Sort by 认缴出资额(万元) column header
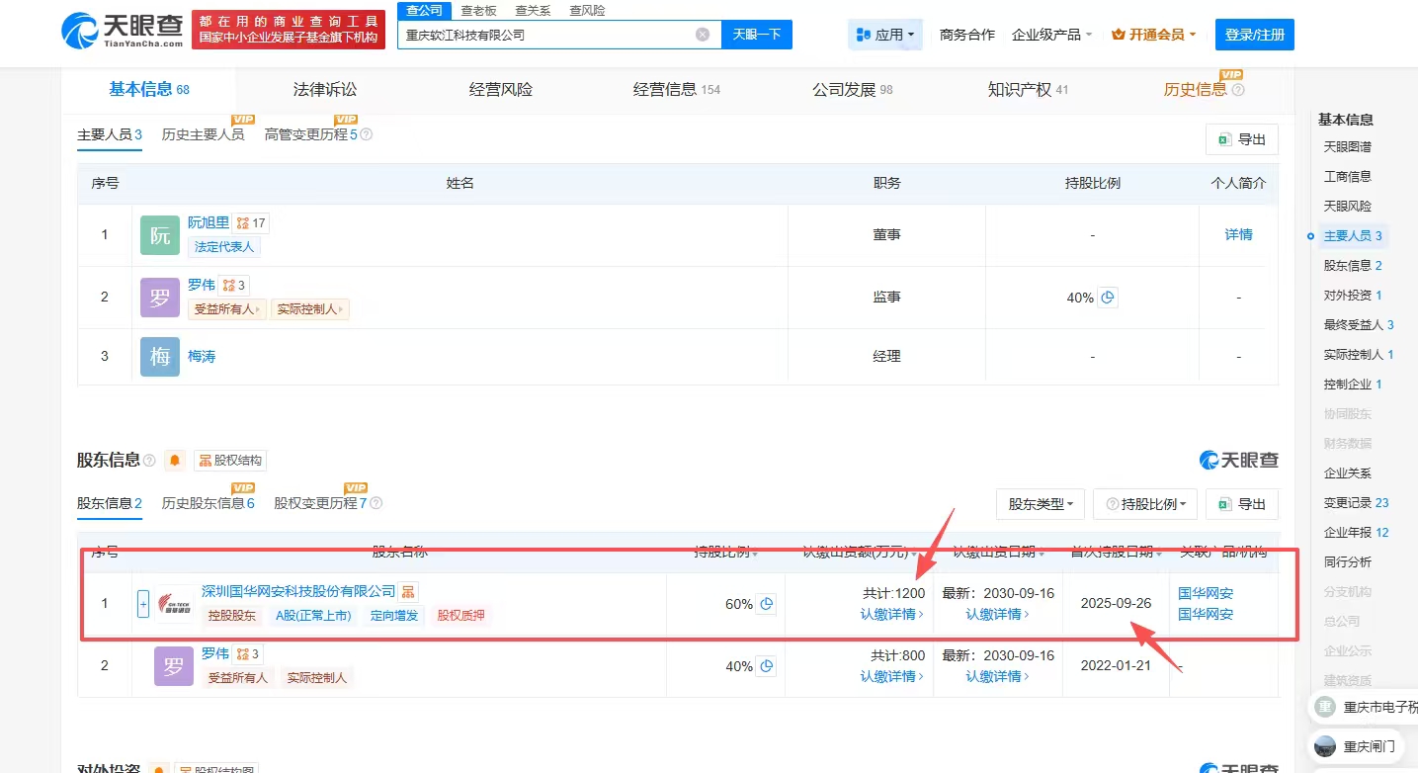 [862, 552]
